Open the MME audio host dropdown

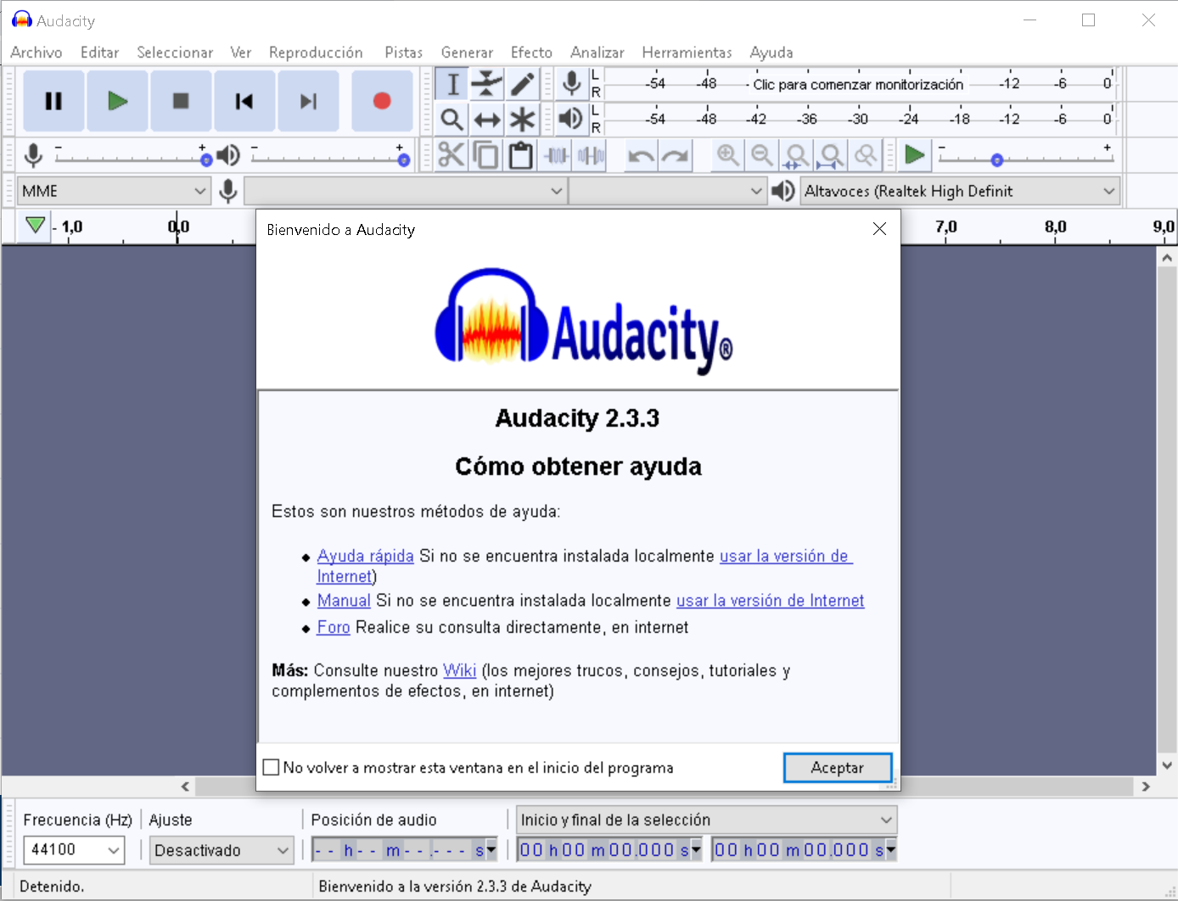[114, 191]
